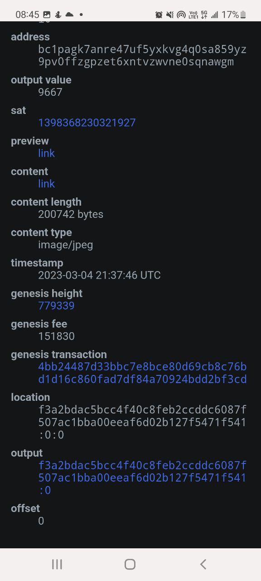Image resolution: width=261 pixels, height=581 pixels.
Task: Tap the timestamp 2023-03-04 value
Action: [x=99, y=275]
